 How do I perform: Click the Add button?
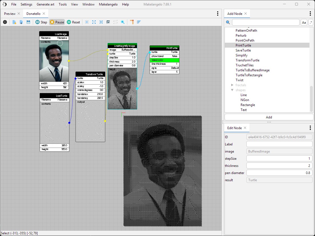tap(269, 117)
